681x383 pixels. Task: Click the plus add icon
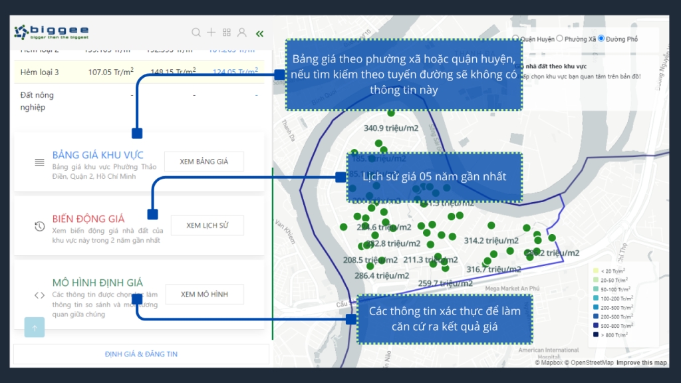[211, 33]
